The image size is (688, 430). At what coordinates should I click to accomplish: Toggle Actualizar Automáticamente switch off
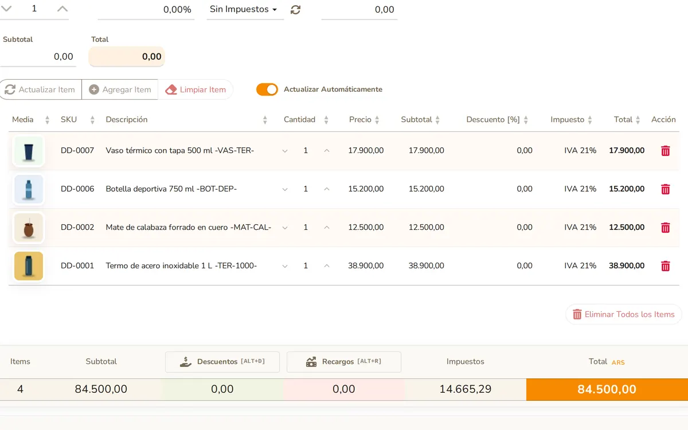tap(267, 89)
